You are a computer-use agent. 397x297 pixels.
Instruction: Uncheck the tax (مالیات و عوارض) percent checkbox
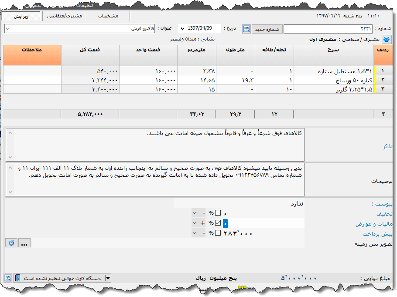(218, 223)
